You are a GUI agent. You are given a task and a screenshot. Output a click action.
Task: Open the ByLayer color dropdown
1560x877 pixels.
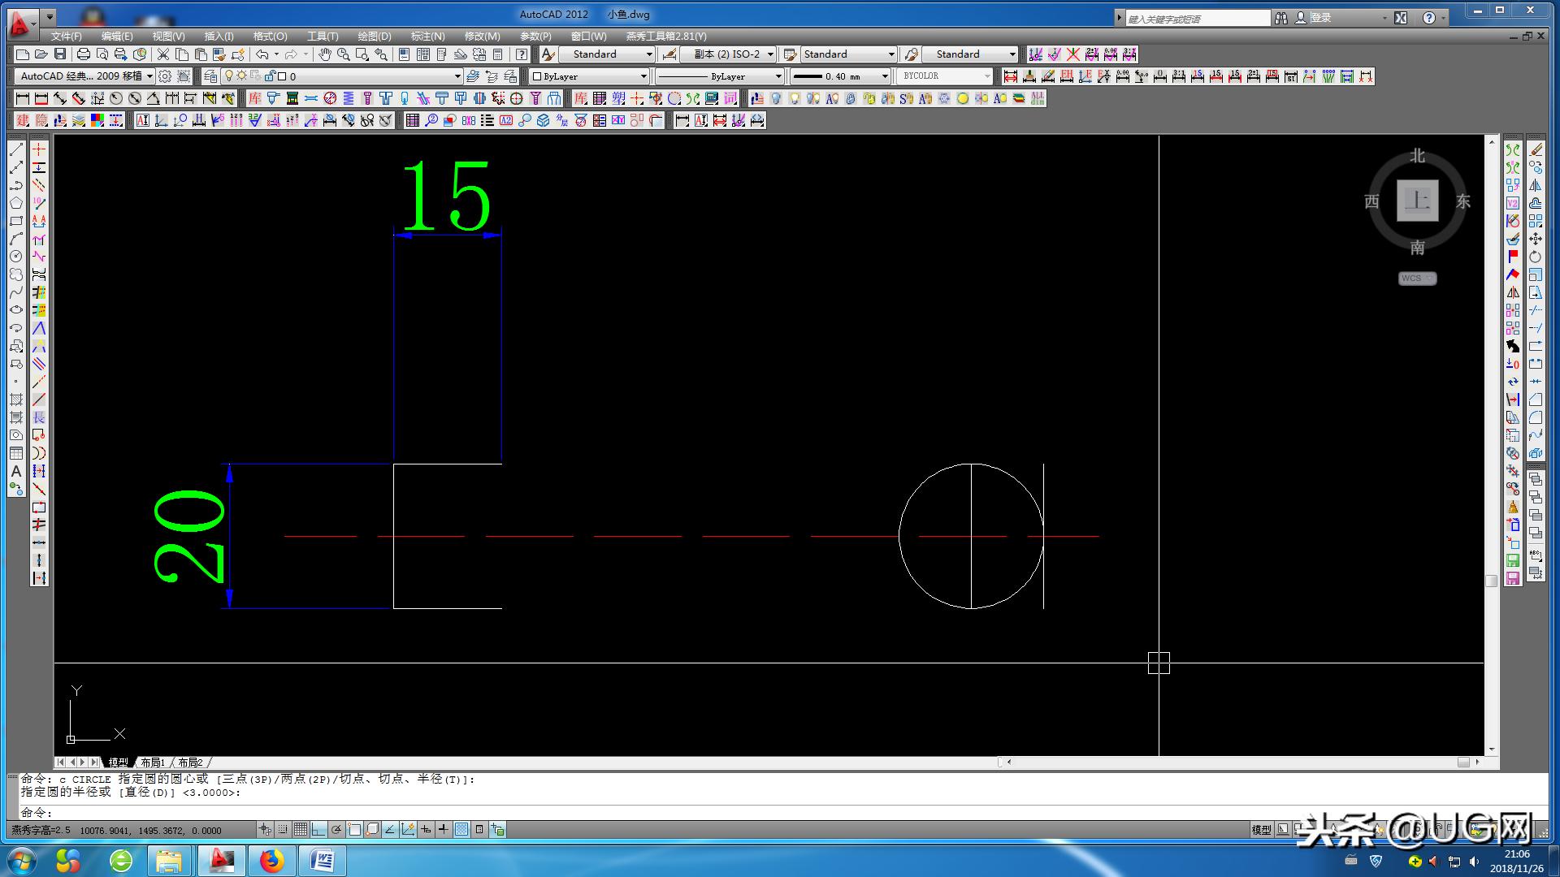point(643,76)
